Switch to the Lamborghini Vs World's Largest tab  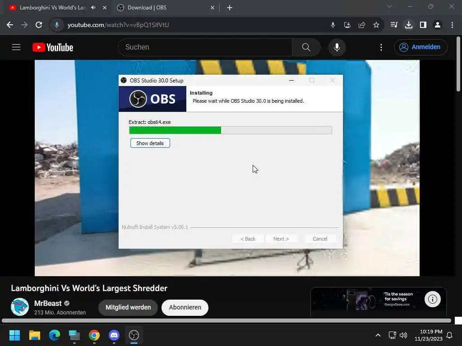[53, 8]
